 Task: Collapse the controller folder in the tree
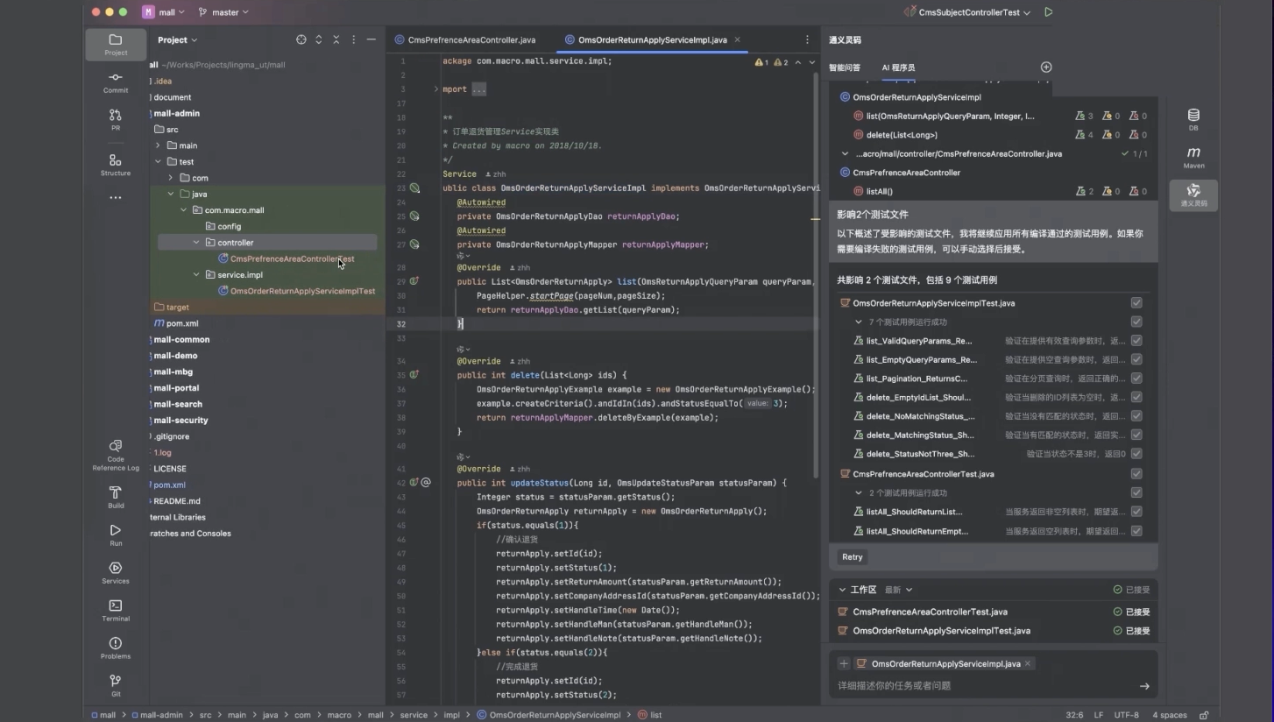(197, 243)
